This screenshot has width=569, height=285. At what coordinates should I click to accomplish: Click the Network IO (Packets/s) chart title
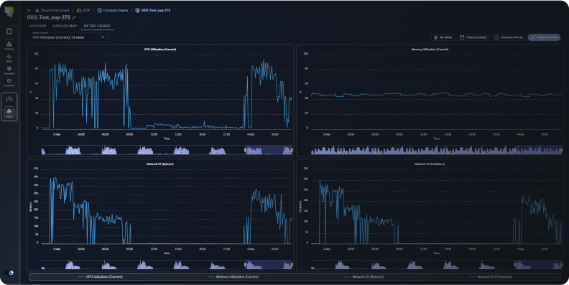[x=430, y=164]
